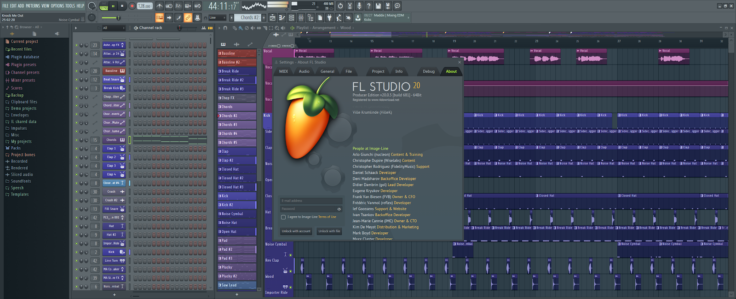736x299 pixels.
Task: Expand the Plugin database folder
Action: [25, 57]
